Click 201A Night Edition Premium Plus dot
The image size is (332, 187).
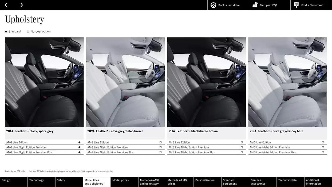(79, 153)
